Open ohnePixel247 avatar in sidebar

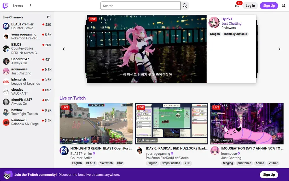point(6,102)
